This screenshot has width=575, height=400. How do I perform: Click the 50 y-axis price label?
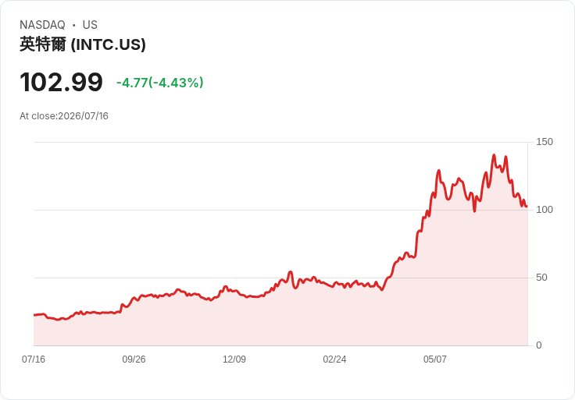click(x=541, y=278)
